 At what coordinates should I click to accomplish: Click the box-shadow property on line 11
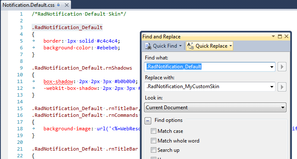[58, 81]
